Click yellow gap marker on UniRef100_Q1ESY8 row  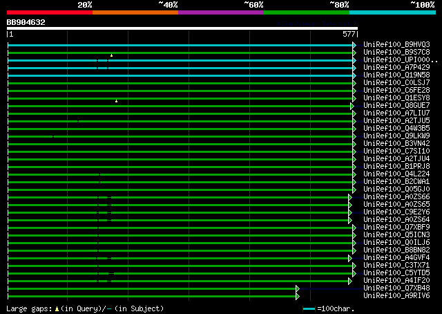(x=116, y=101)
